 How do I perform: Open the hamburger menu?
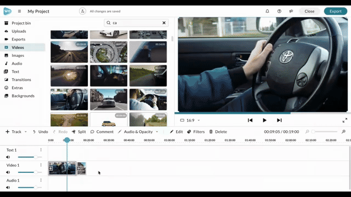(x=20, y=11)
